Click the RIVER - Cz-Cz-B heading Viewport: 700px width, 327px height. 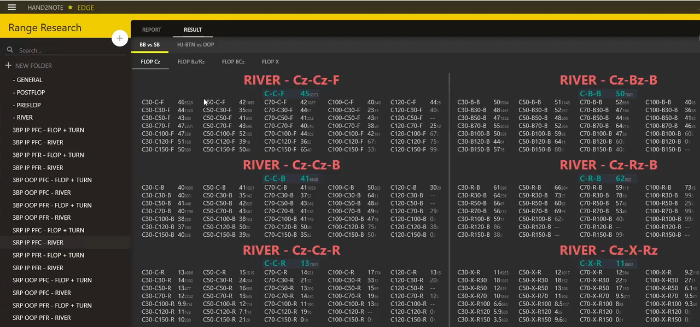click(291, 165)
